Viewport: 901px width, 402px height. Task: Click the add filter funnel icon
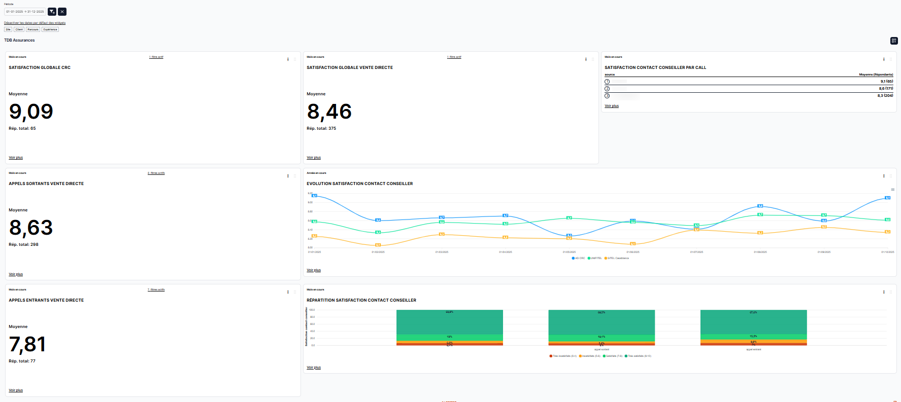[x=52, y=12]
